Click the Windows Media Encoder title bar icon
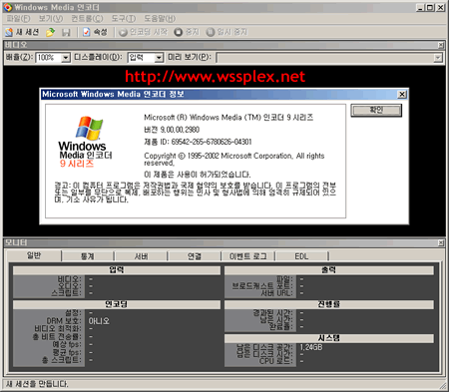This screenshot has width=449, height=392. tap(8, 7)
